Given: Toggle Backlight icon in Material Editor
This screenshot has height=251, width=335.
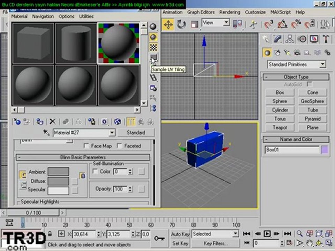Looking at the screenshot, I should click(153, 37).
